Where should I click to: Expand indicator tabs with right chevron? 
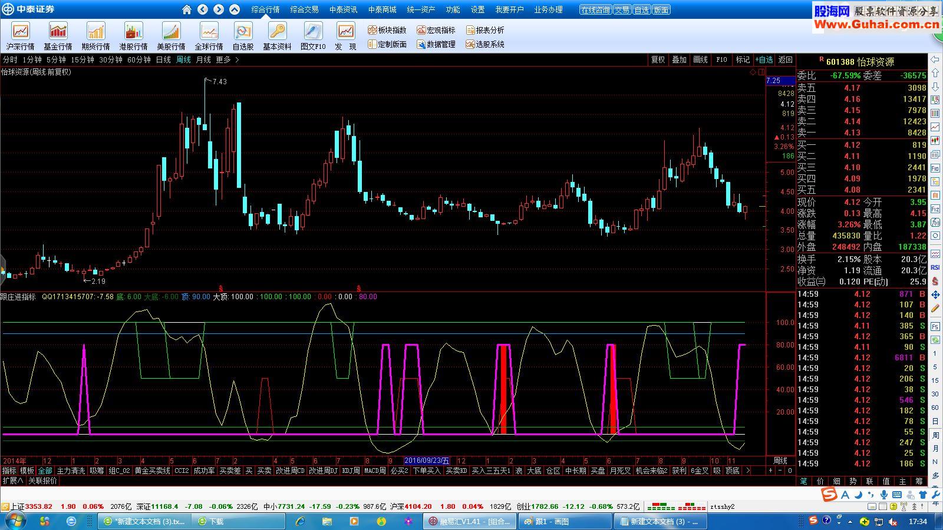point(747,471)
